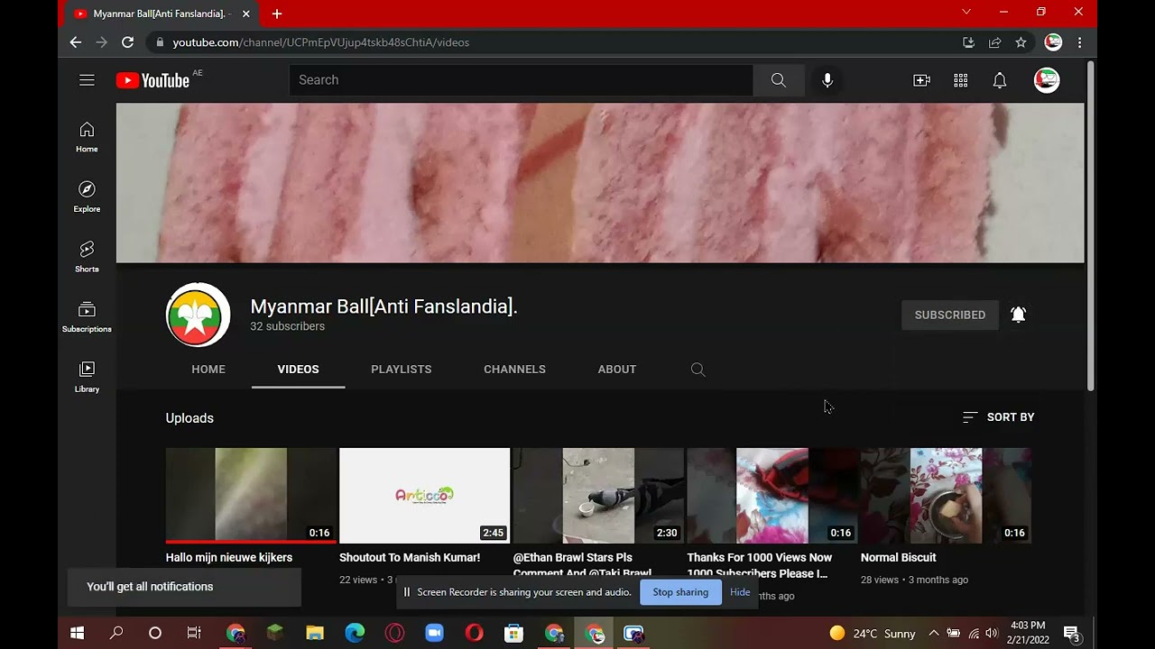Click the YouTube logo
Screen dimensions: 1155x649
(x=152, y=80)
